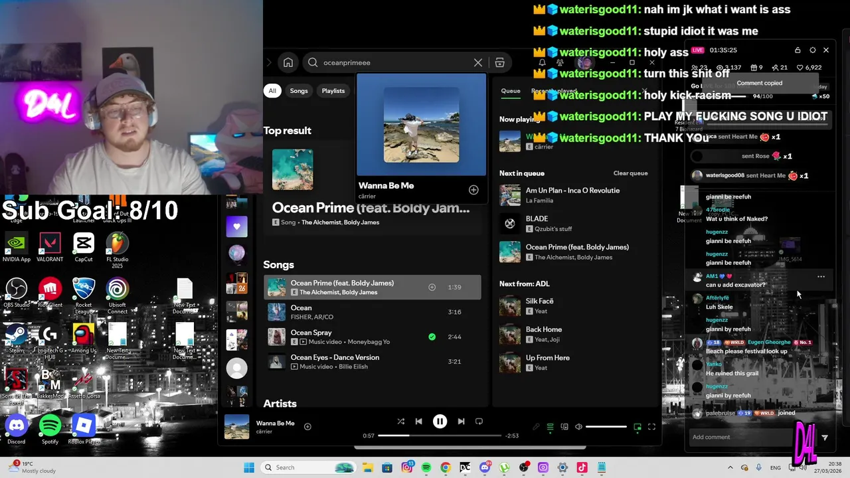Viewport: 850px width, 478px height.
Task: Adjust the Spotify volume slider
Action: tap(606, 427)
